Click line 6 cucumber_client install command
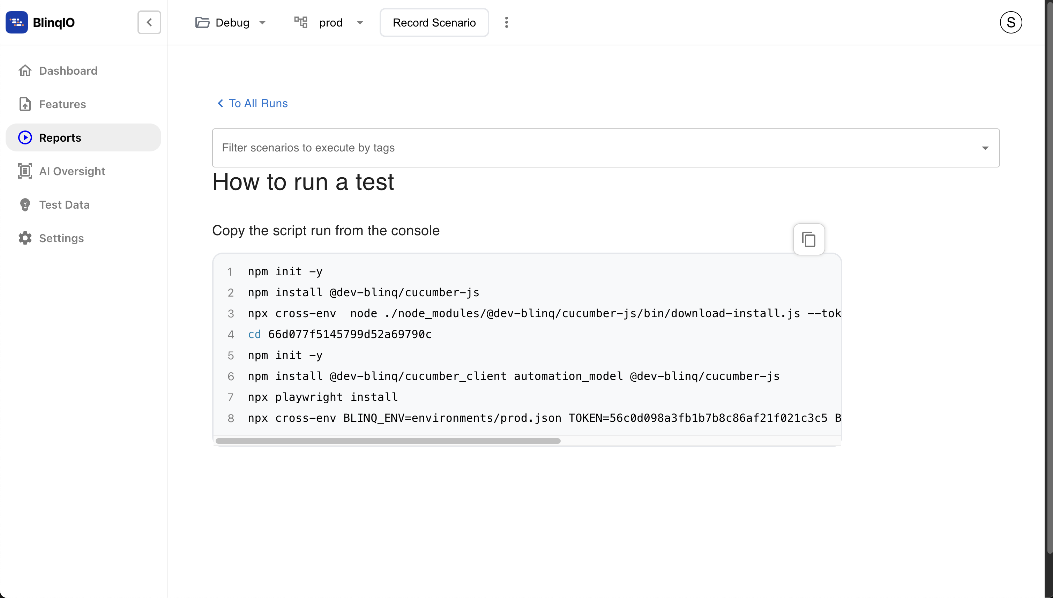1053x598 pixels. [513, 376]
